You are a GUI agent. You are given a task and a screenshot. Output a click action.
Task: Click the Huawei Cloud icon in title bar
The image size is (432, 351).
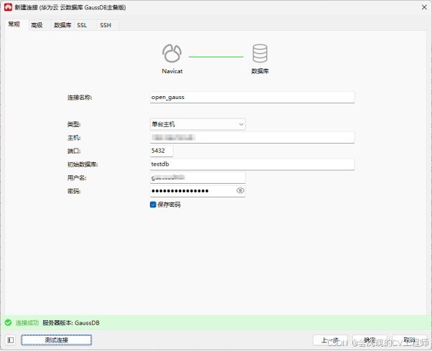point(8,7)
